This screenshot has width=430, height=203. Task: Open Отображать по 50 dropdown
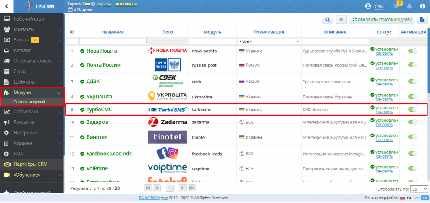click(419, 189)
